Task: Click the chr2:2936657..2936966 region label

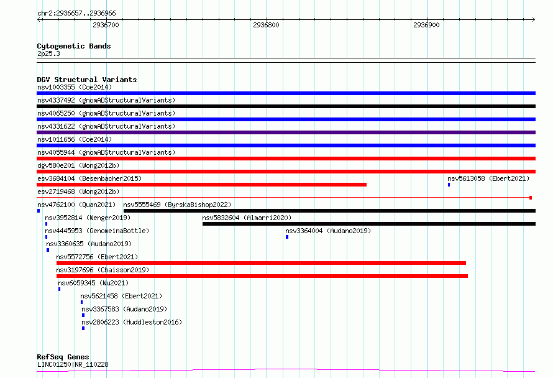Action: pos(76,13)
